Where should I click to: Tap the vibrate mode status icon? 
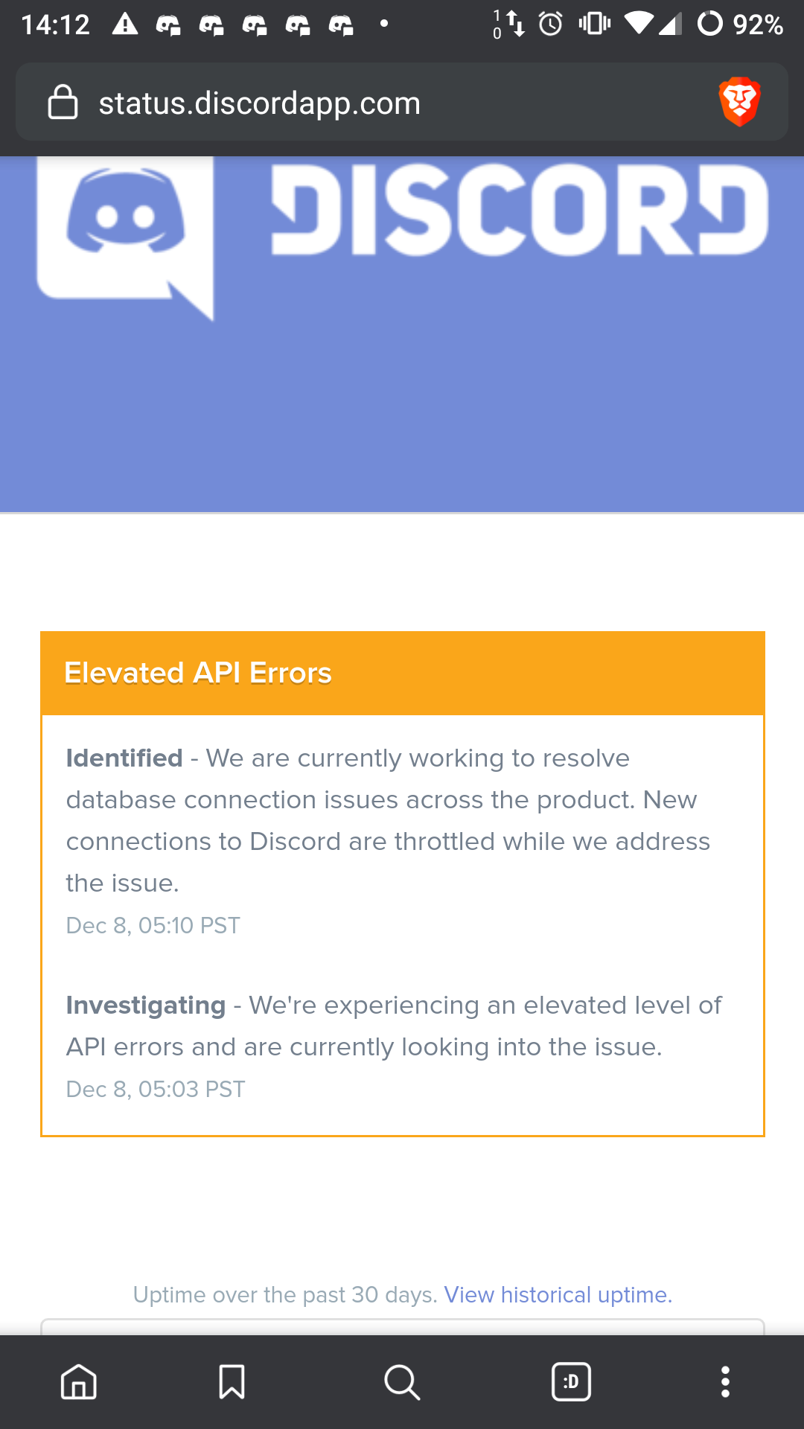(594, 25)
